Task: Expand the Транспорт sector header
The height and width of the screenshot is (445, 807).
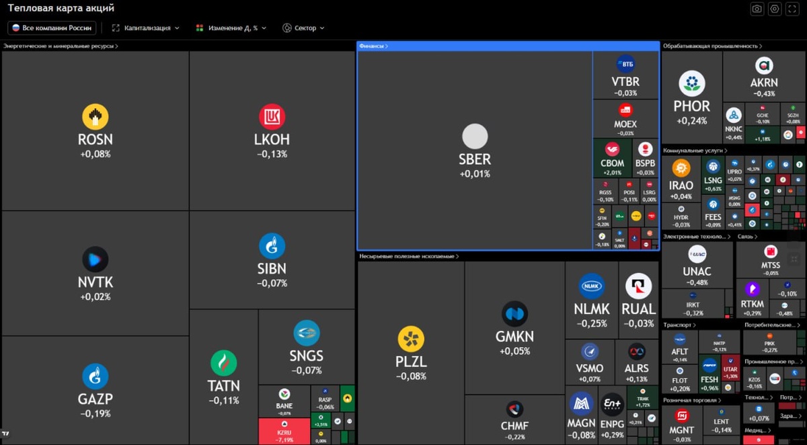Action: click(680, 325)
